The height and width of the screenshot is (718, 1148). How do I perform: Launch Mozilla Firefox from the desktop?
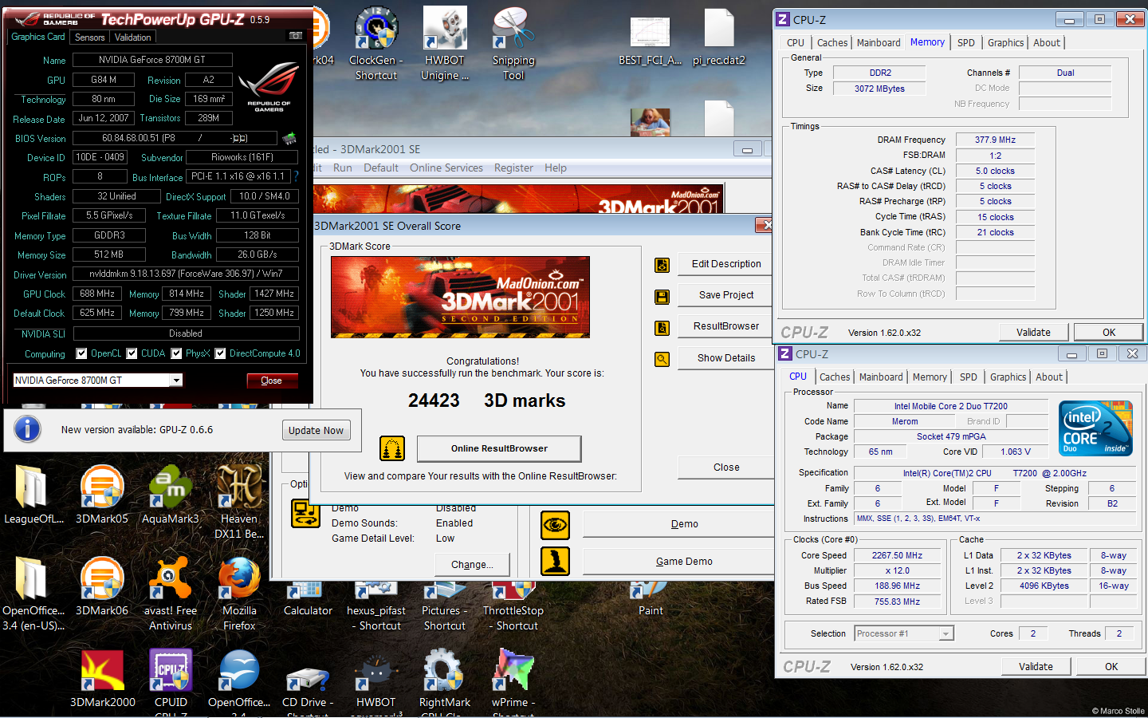pos(238,579)
